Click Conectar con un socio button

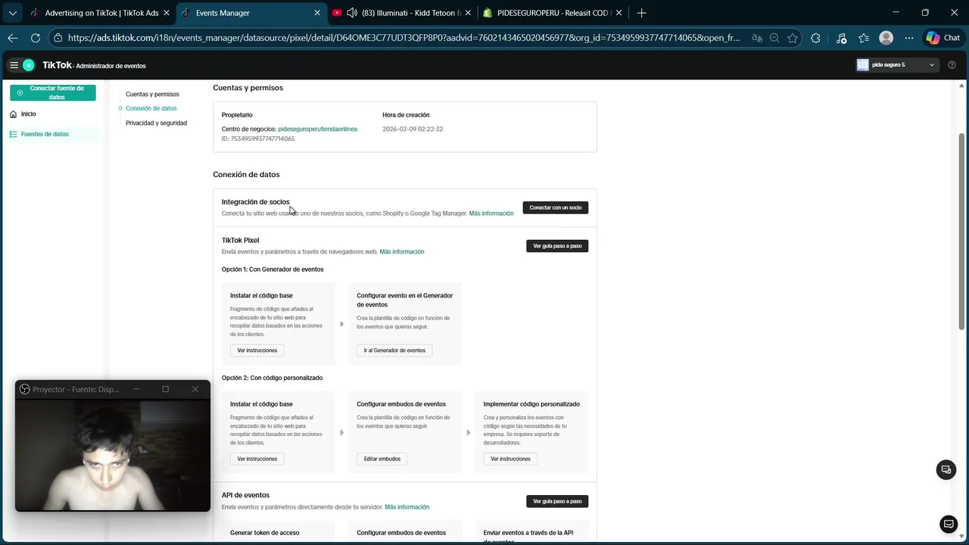(x=556, y=207)
